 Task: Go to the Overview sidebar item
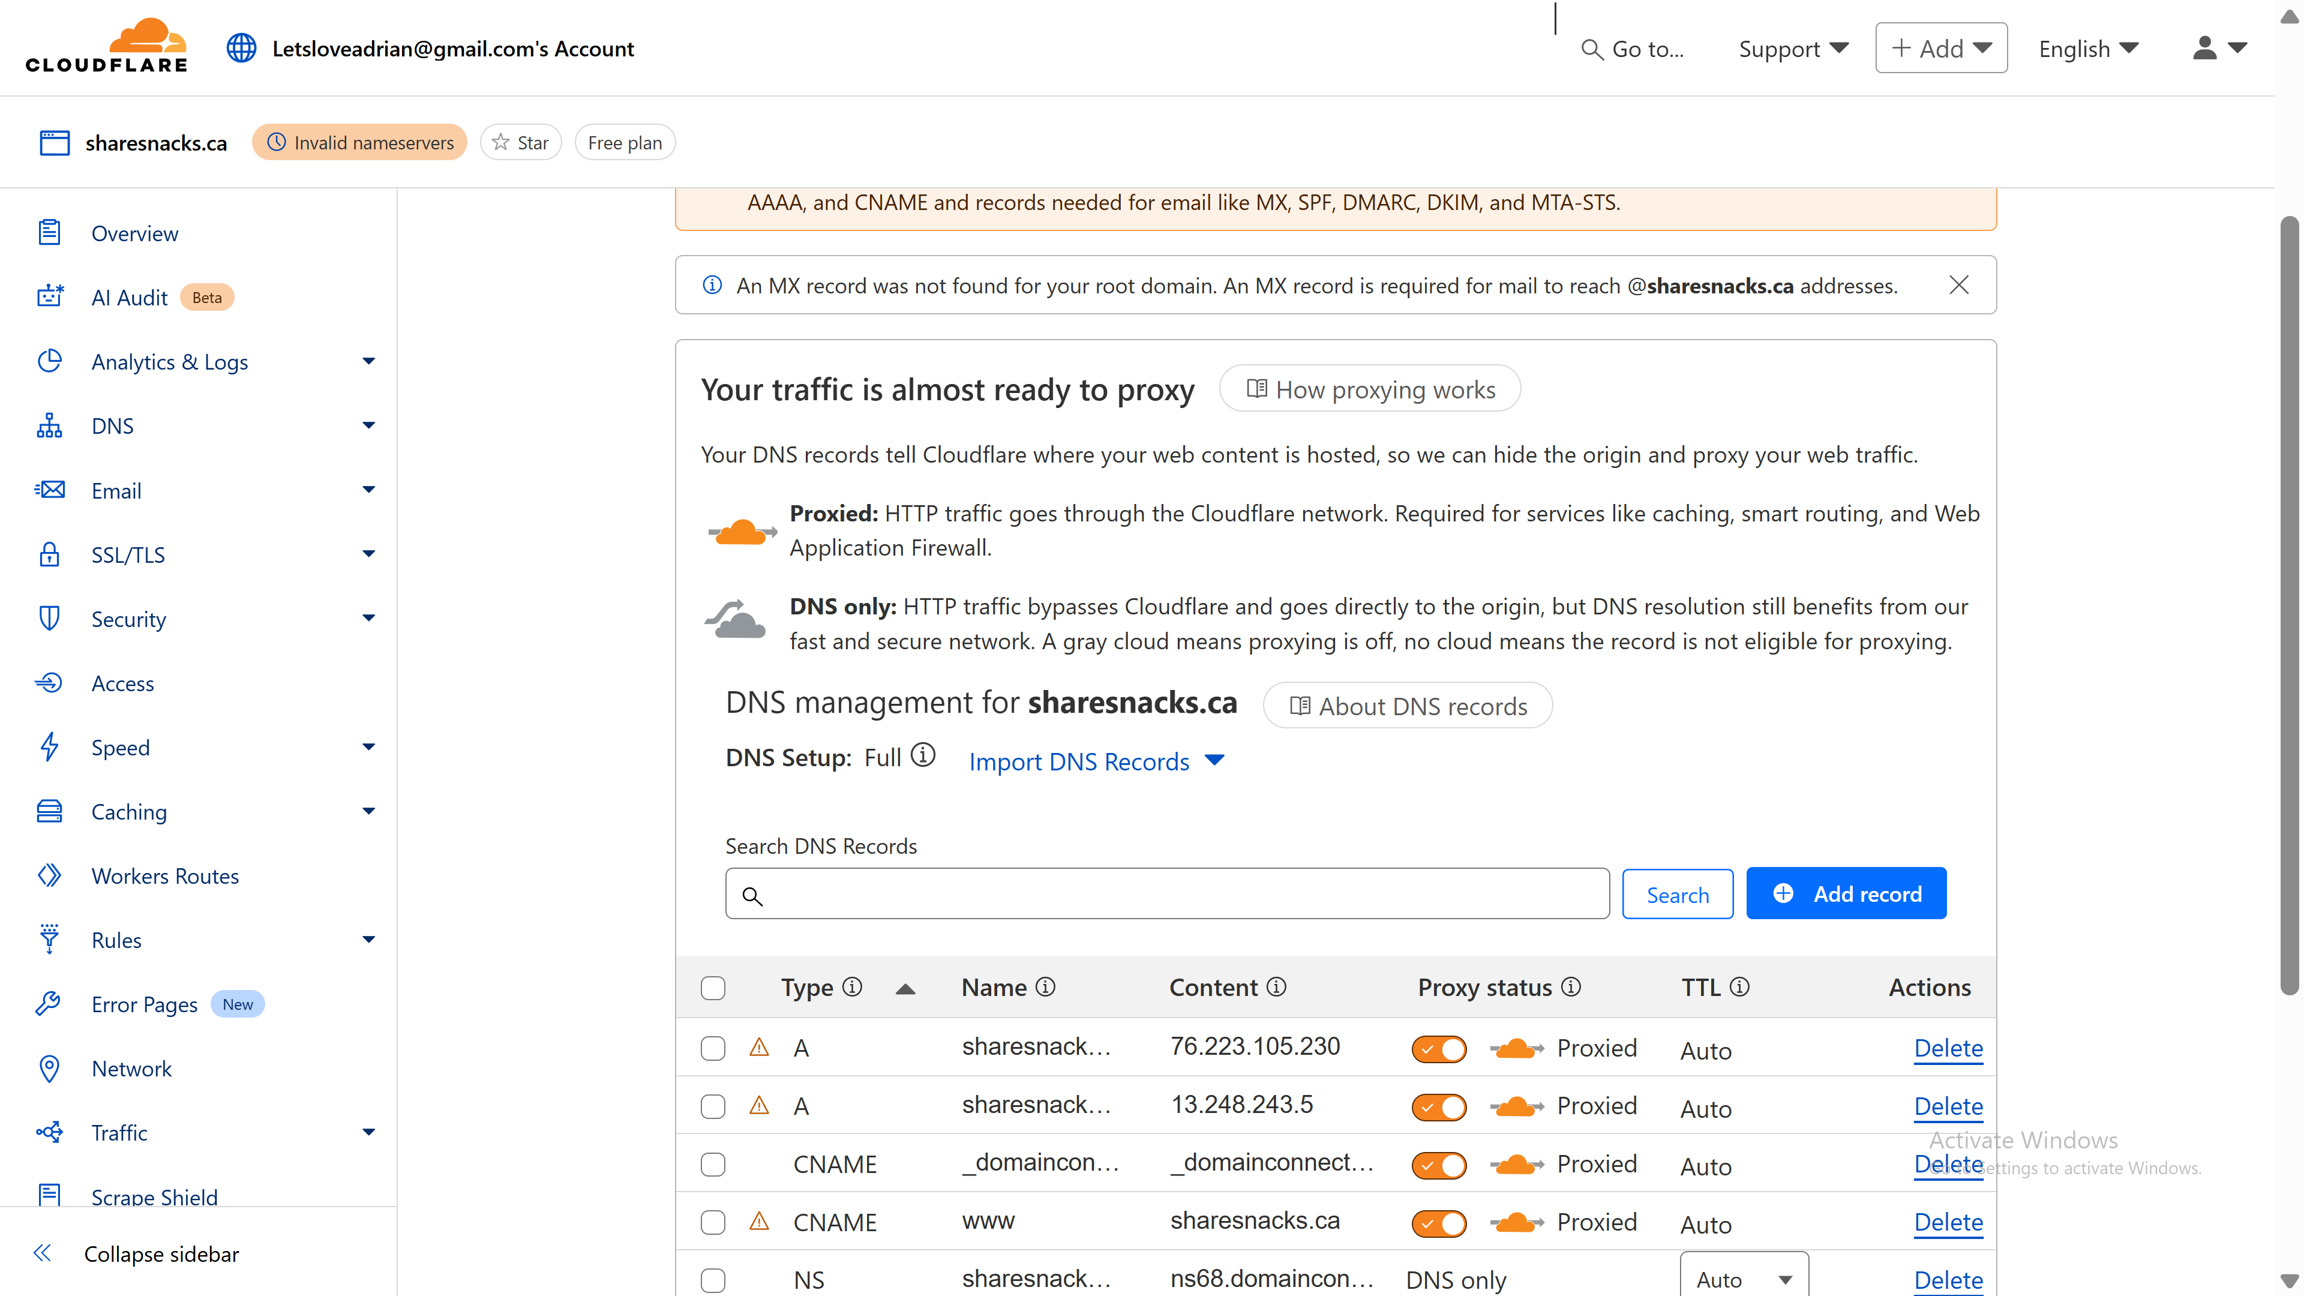134,233
